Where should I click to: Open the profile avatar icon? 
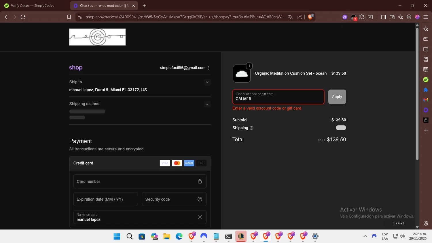click(x=417, y=17)
